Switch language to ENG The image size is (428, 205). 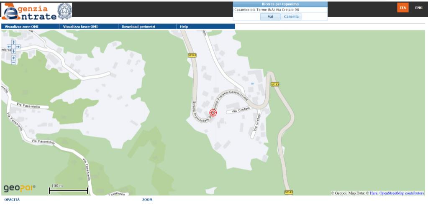(x=418, y=8)
